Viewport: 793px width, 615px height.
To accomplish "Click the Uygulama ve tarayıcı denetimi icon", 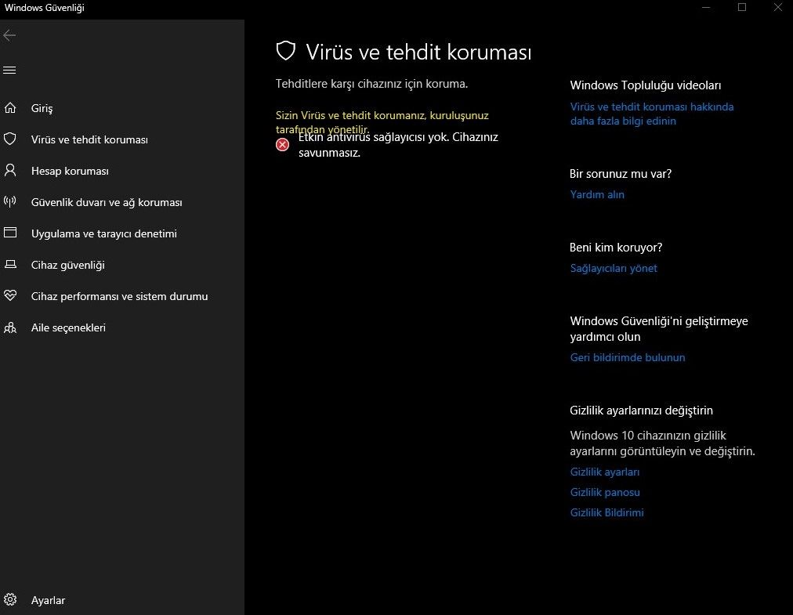I will pos(10,233).
